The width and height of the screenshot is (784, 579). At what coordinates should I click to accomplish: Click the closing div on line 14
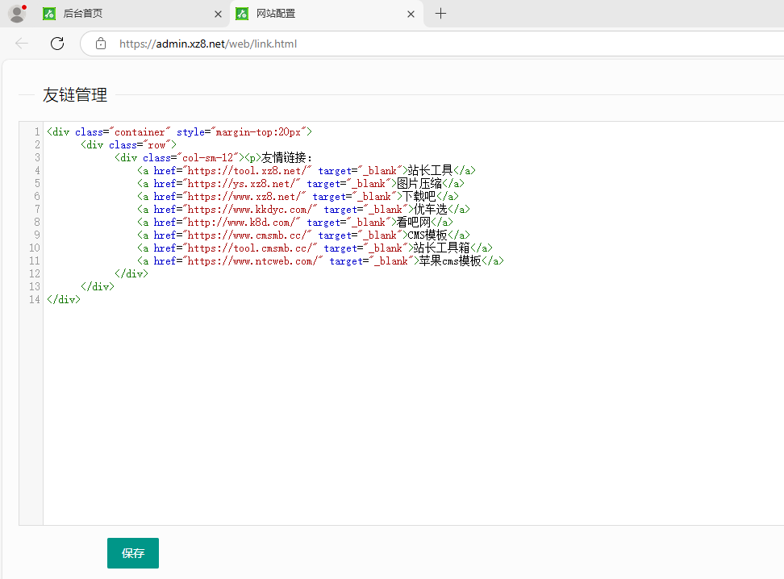click(64, 300)
